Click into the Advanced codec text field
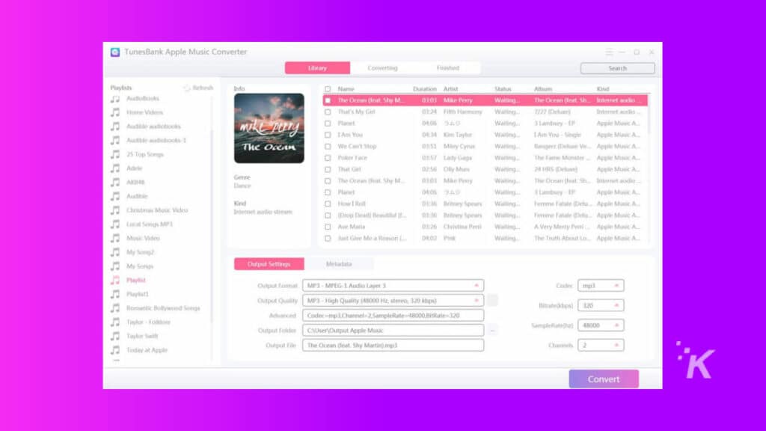766x431 pixels. pyautogui.click(x=393, y=316)
